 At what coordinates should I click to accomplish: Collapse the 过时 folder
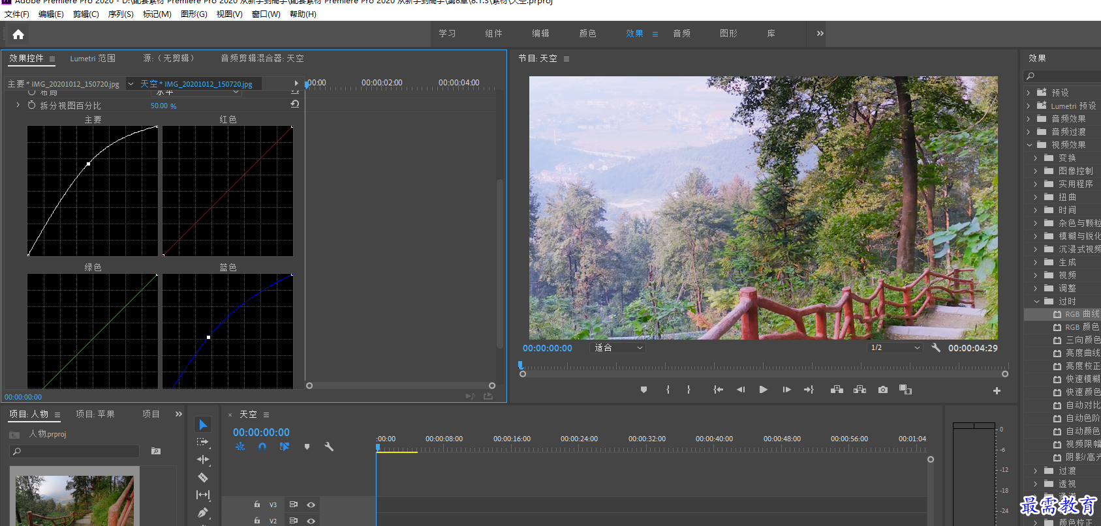(1036, 301)
